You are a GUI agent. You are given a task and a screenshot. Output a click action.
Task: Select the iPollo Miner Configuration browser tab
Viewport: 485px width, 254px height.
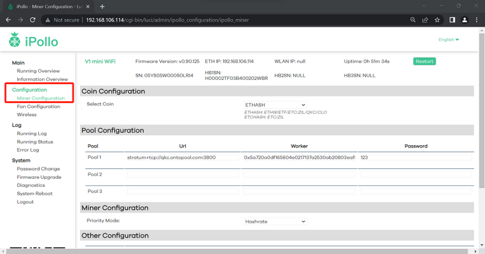point(49,6)
